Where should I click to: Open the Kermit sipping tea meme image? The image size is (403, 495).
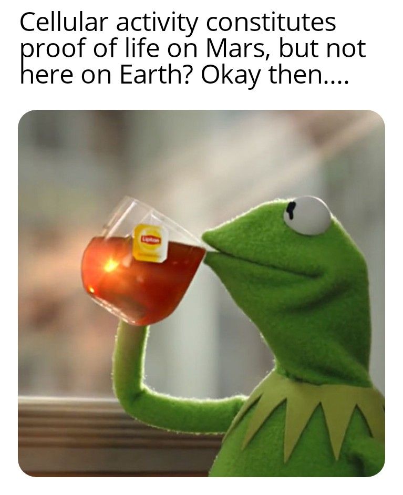pyautogui.click(x=201, y=293)
